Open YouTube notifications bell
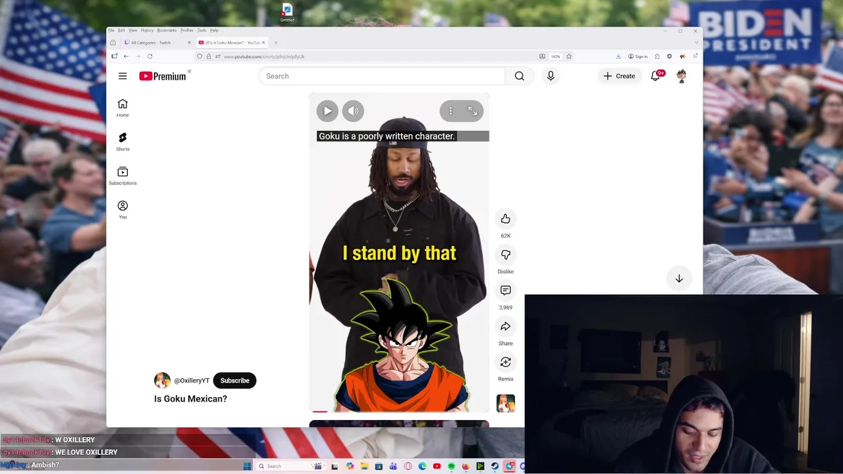This screenshot has width=843, height=474. tap(655, 76)
